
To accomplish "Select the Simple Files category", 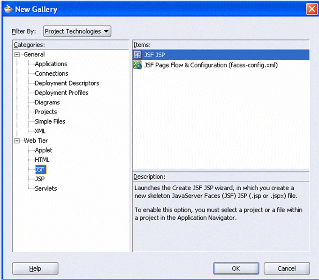I will (50, 122).
